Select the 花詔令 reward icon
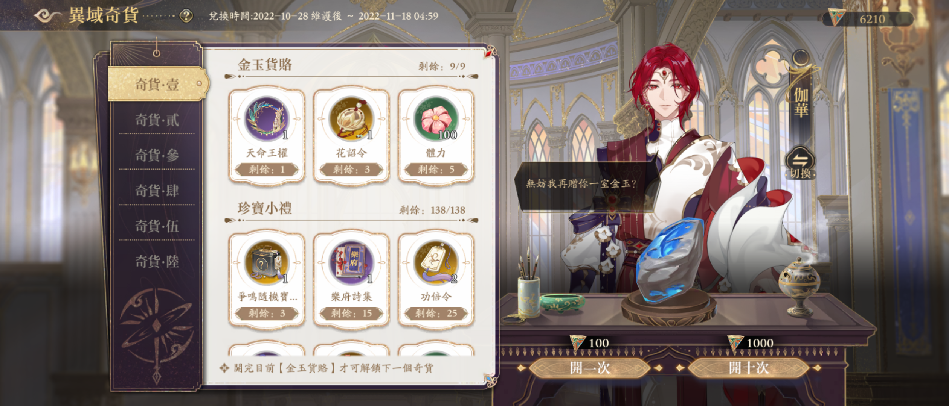This screenshot has height=406, width=949. coord(351,118)
